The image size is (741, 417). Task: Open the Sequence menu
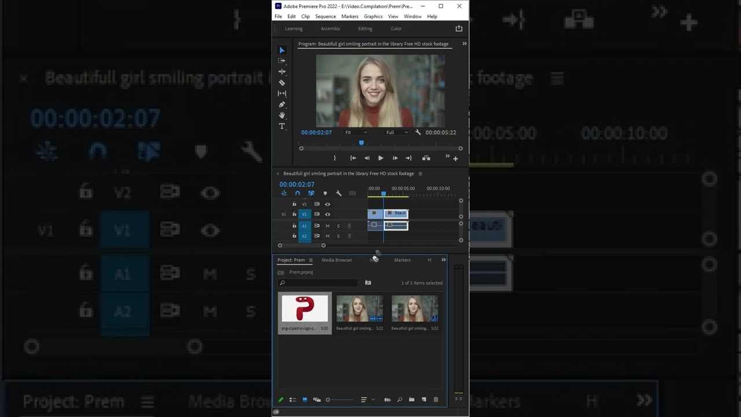(x=325, y=16)
